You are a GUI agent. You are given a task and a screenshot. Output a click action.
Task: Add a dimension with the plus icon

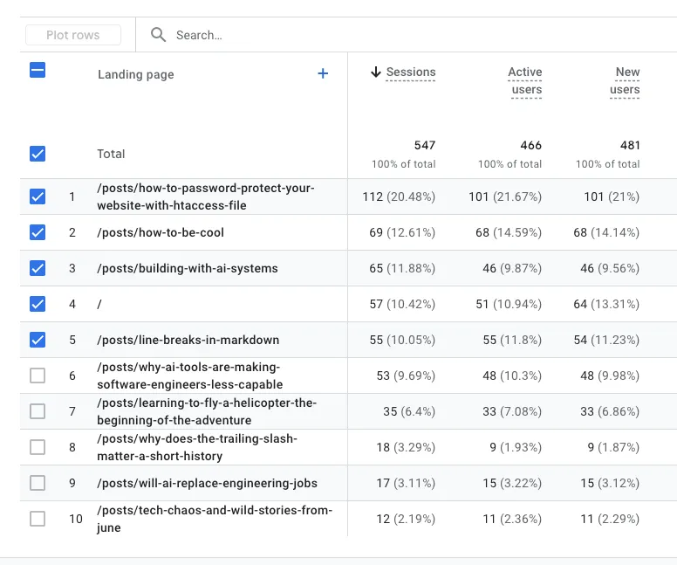point(323,74)
